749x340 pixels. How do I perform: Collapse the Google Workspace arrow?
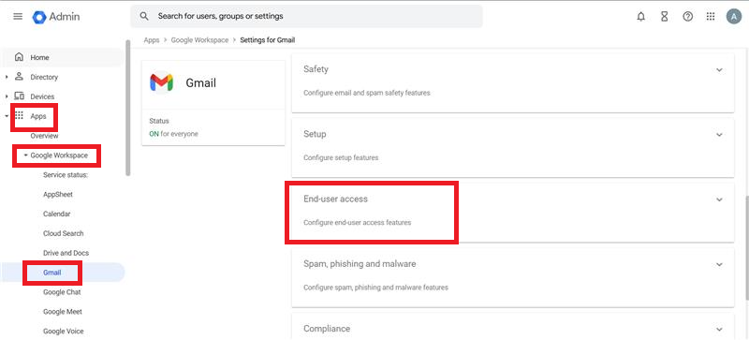click(26, 155)
